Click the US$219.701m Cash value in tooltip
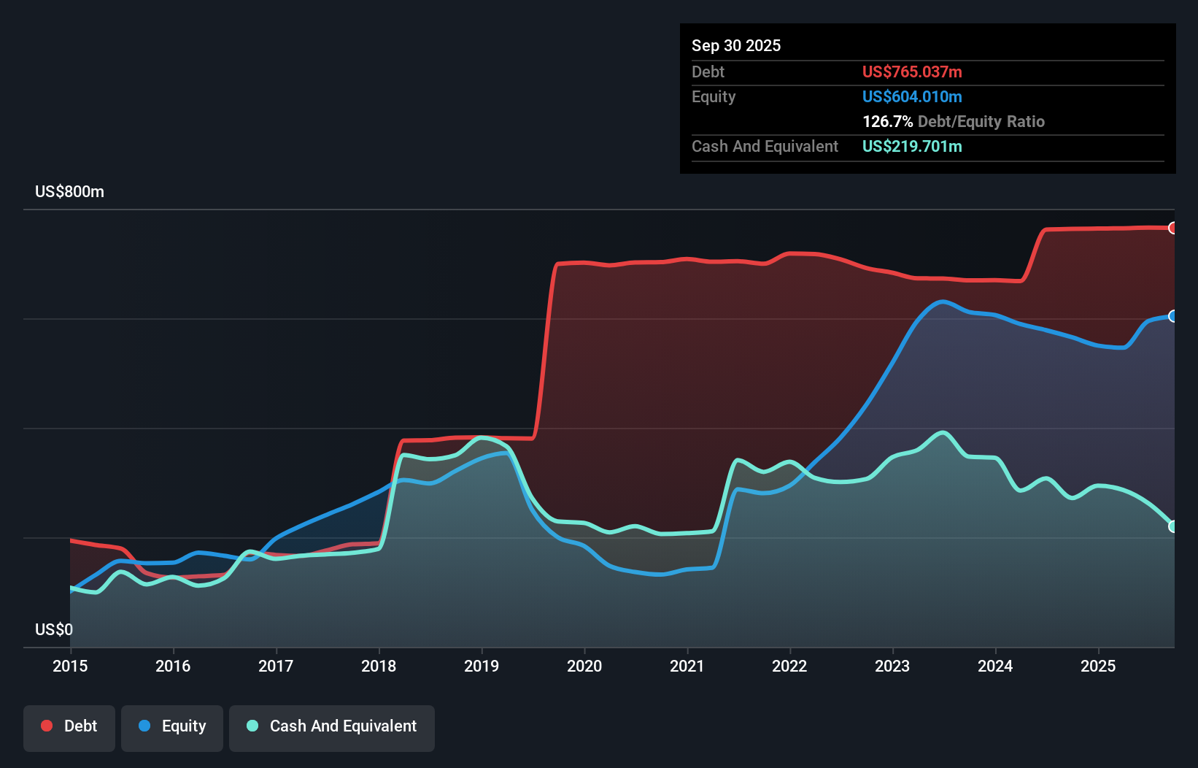The width and height of the screenshot is (1198, 768). (x=912, y=146)
